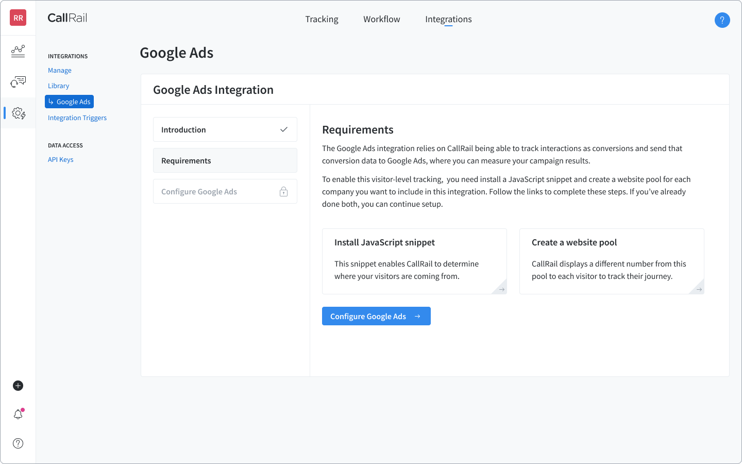Select the Introduction step
Screen dimensions: 742x464
pyautogui.click(x=225, y=129)
